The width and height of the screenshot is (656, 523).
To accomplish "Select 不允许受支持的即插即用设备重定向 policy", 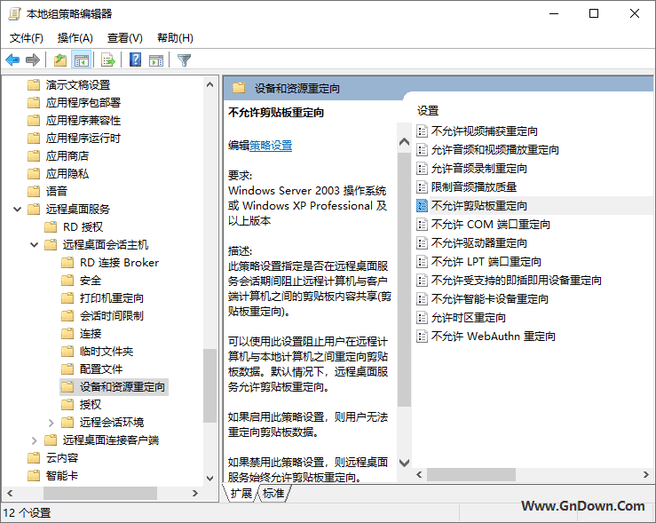I will click(517, 281).
